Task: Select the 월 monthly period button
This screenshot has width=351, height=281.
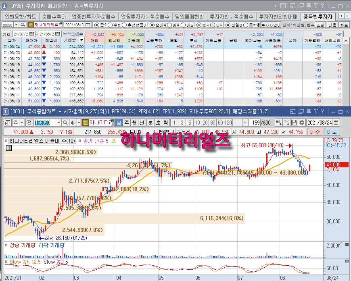Action: [x=134, y=123]
